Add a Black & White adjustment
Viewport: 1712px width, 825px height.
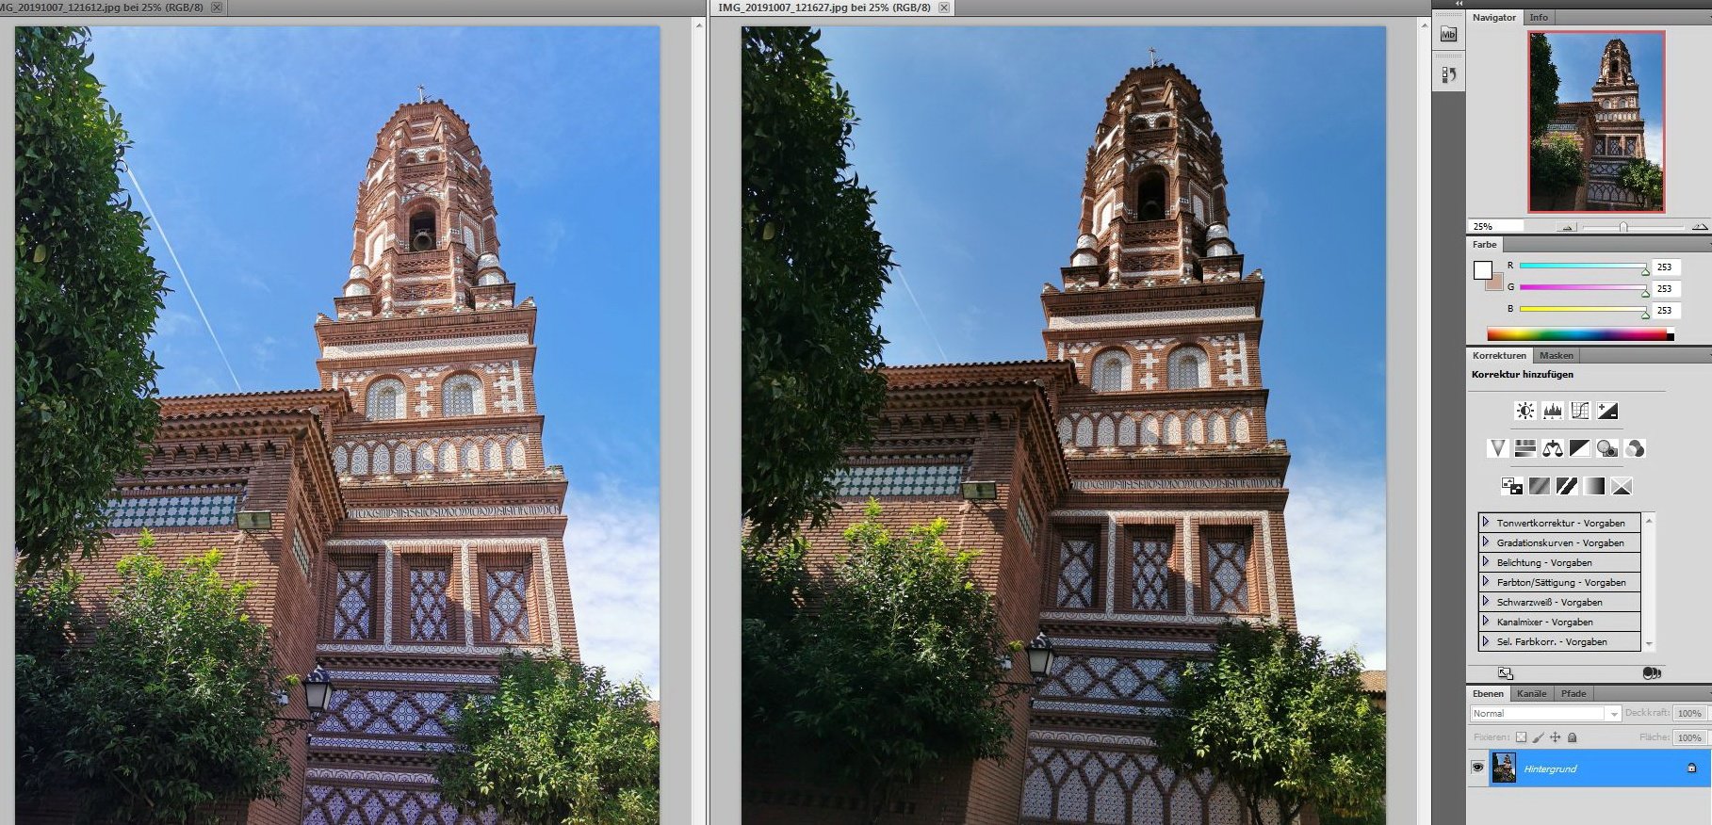[x=1580, y=448]
